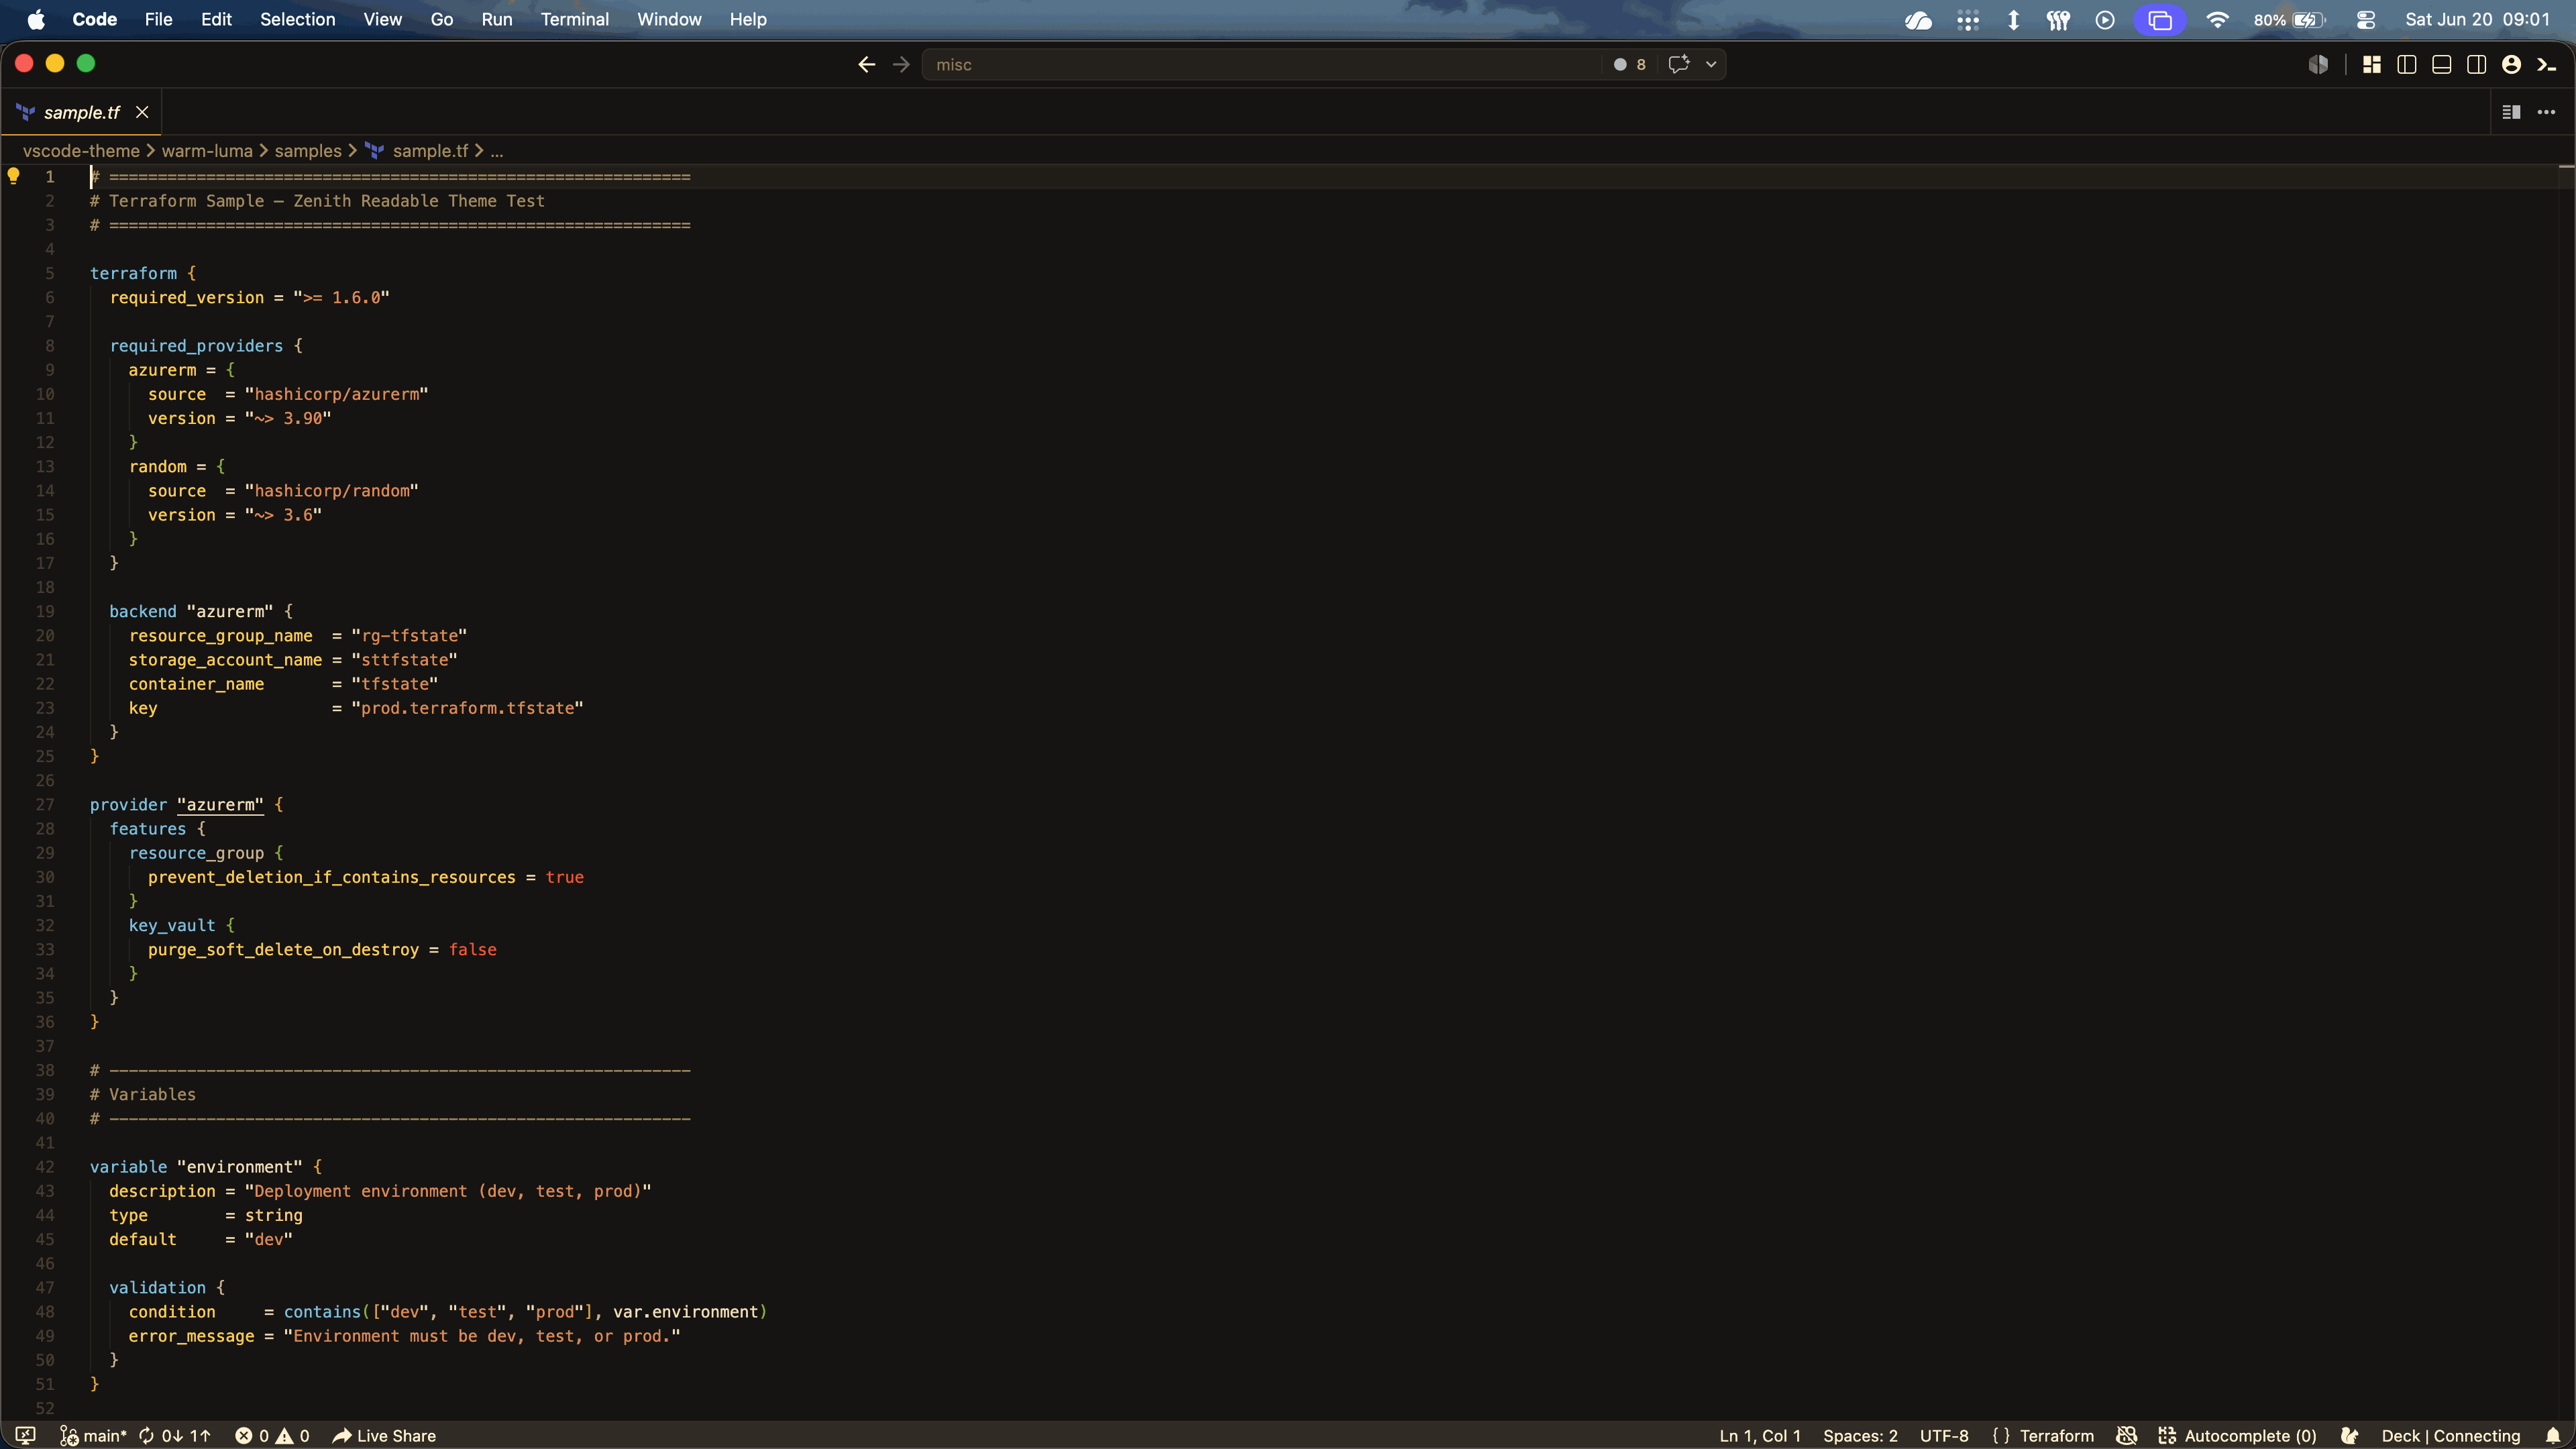Viewport: 2576px width, 1449px height.
Task: Click sample.tf breadcrumb segment
Action: tap(430, 150)
